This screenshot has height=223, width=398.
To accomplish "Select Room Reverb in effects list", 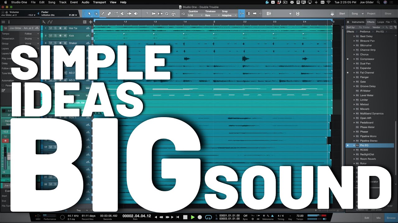I will pyautogui.click(x=368, y=159).
